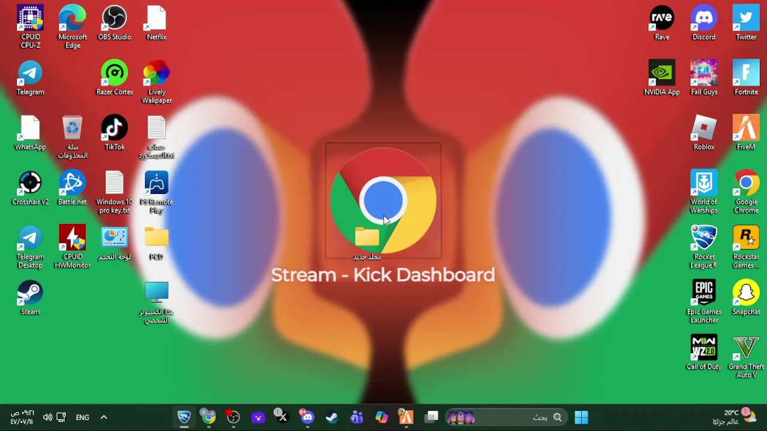
Task: Open the clock and date flyout
Action: (22, 417)
